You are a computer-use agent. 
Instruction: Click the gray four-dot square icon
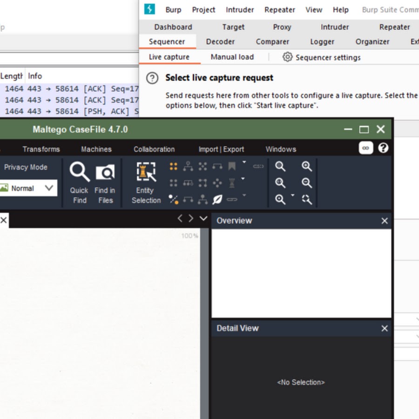pos(174,183)
